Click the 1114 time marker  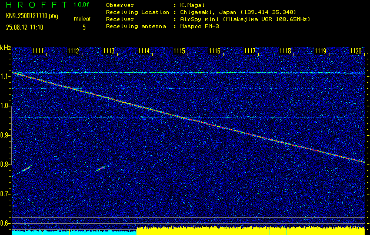144,51
